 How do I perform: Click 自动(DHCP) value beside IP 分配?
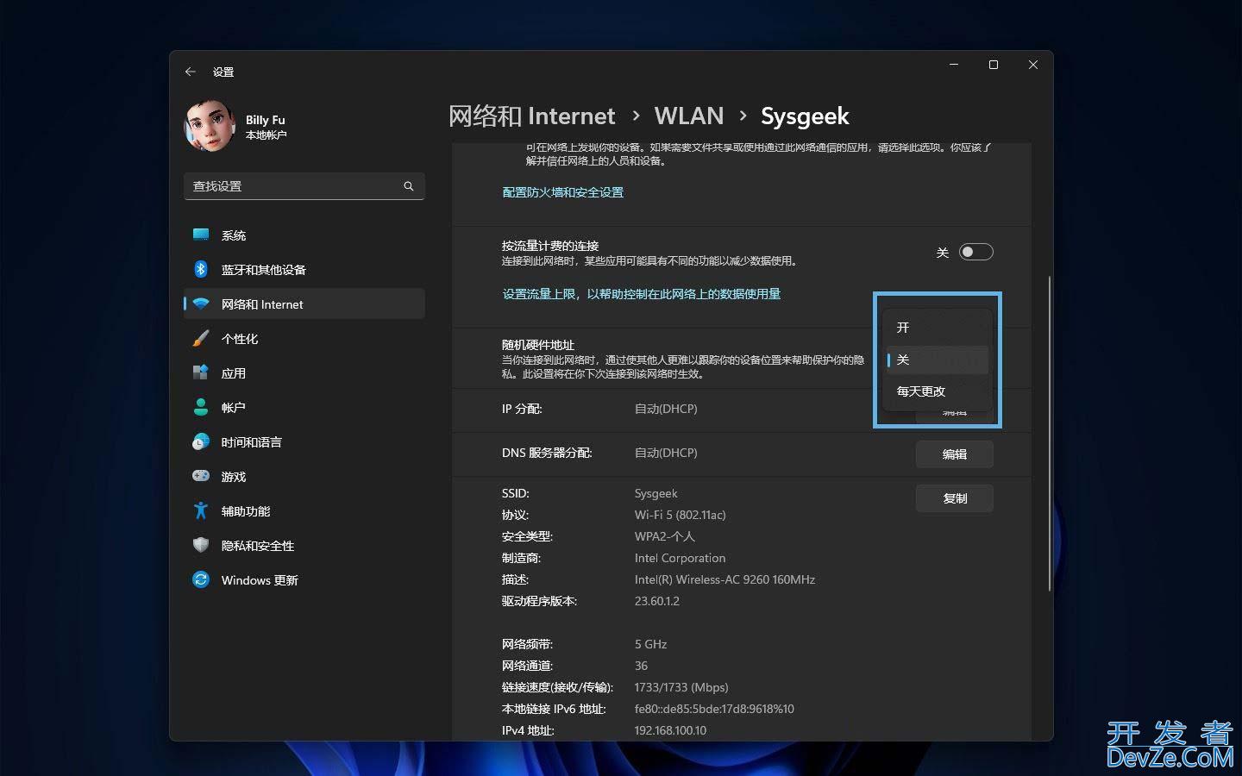click(x=666, y=409)
